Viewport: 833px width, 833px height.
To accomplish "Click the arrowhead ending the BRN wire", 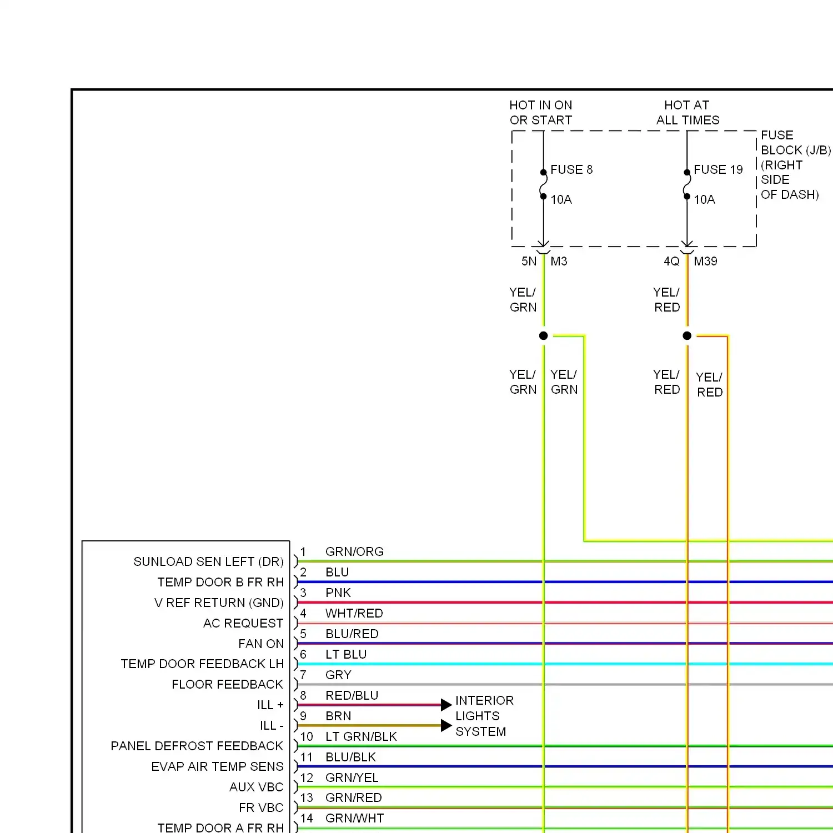I will point(446,725).
